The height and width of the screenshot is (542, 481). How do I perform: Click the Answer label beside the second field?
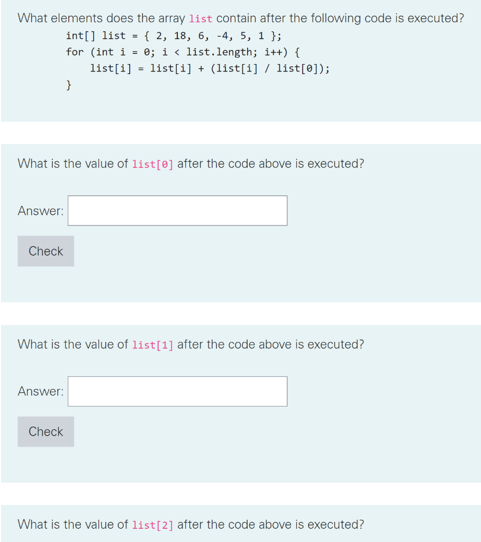40,391
